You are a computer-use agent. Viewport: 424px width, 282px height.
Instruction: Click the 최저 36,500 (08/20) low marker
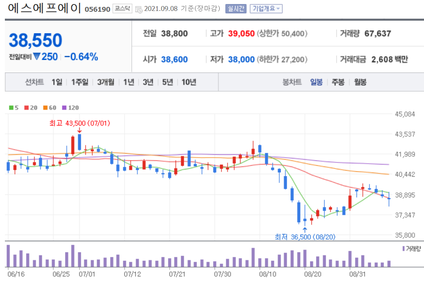point(305,237)
